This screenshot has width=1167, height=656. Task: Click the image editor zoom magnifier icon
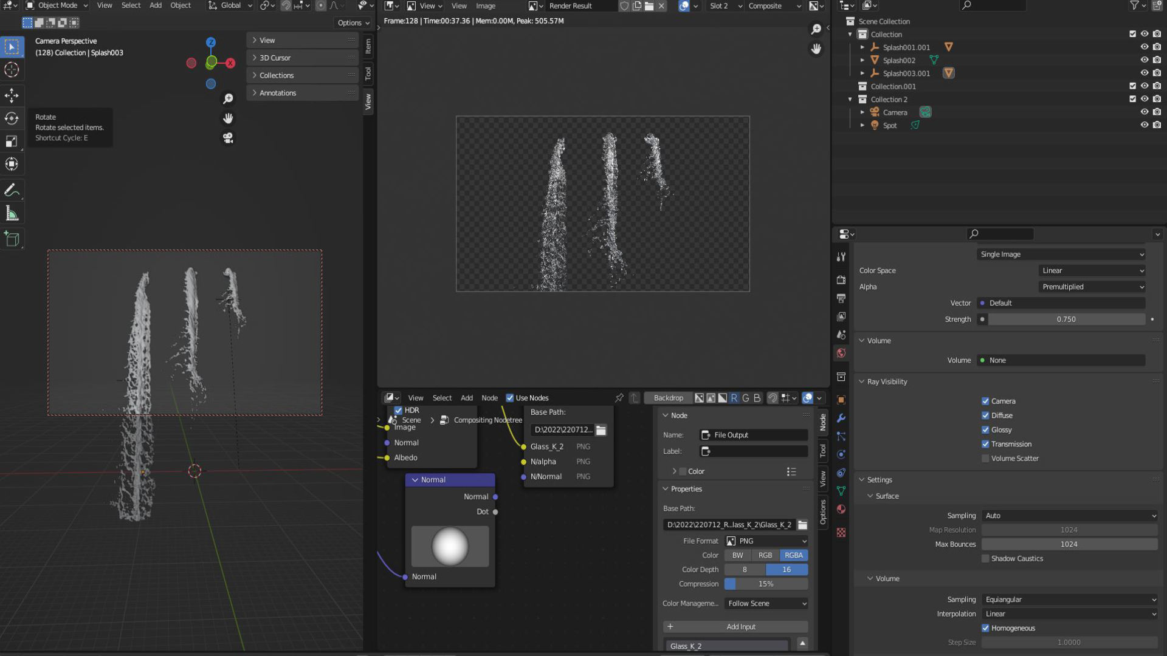pos(816,29)
